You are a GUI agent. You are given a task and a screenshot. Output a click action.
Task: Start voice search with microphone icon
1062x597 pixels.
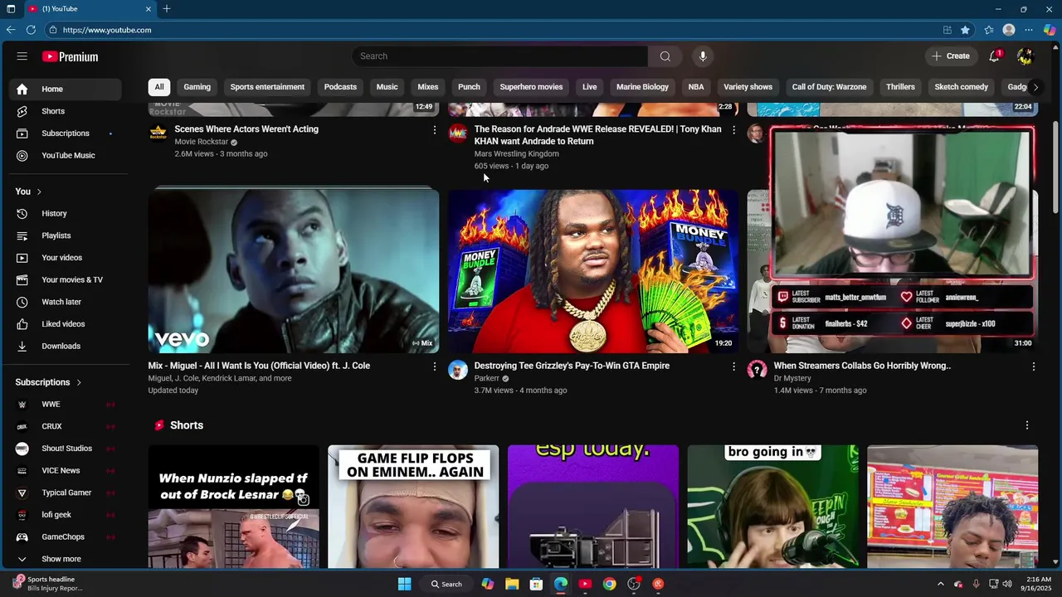(703, 56)
